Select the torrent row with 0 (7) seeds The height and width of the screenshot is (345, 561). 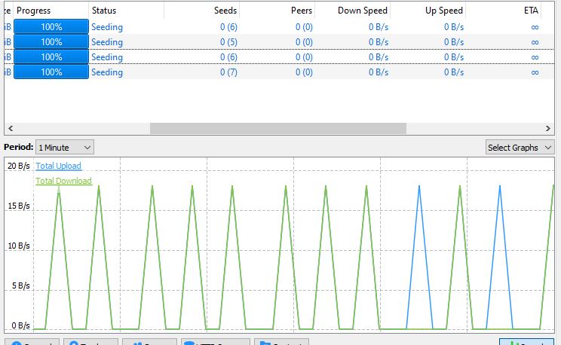coord(279,72)
